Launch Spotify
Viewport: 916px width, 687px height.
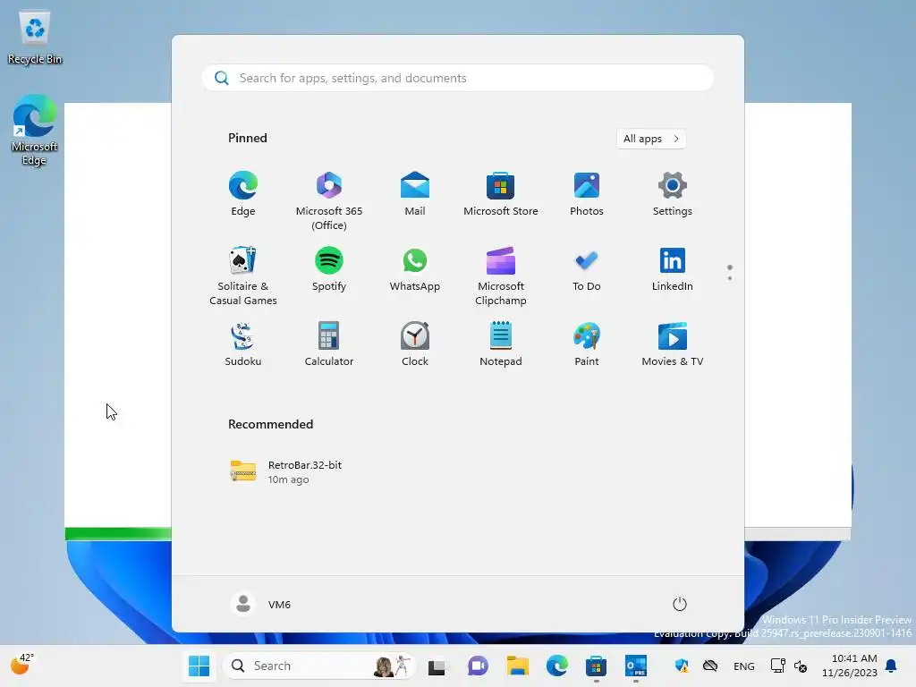329,269
